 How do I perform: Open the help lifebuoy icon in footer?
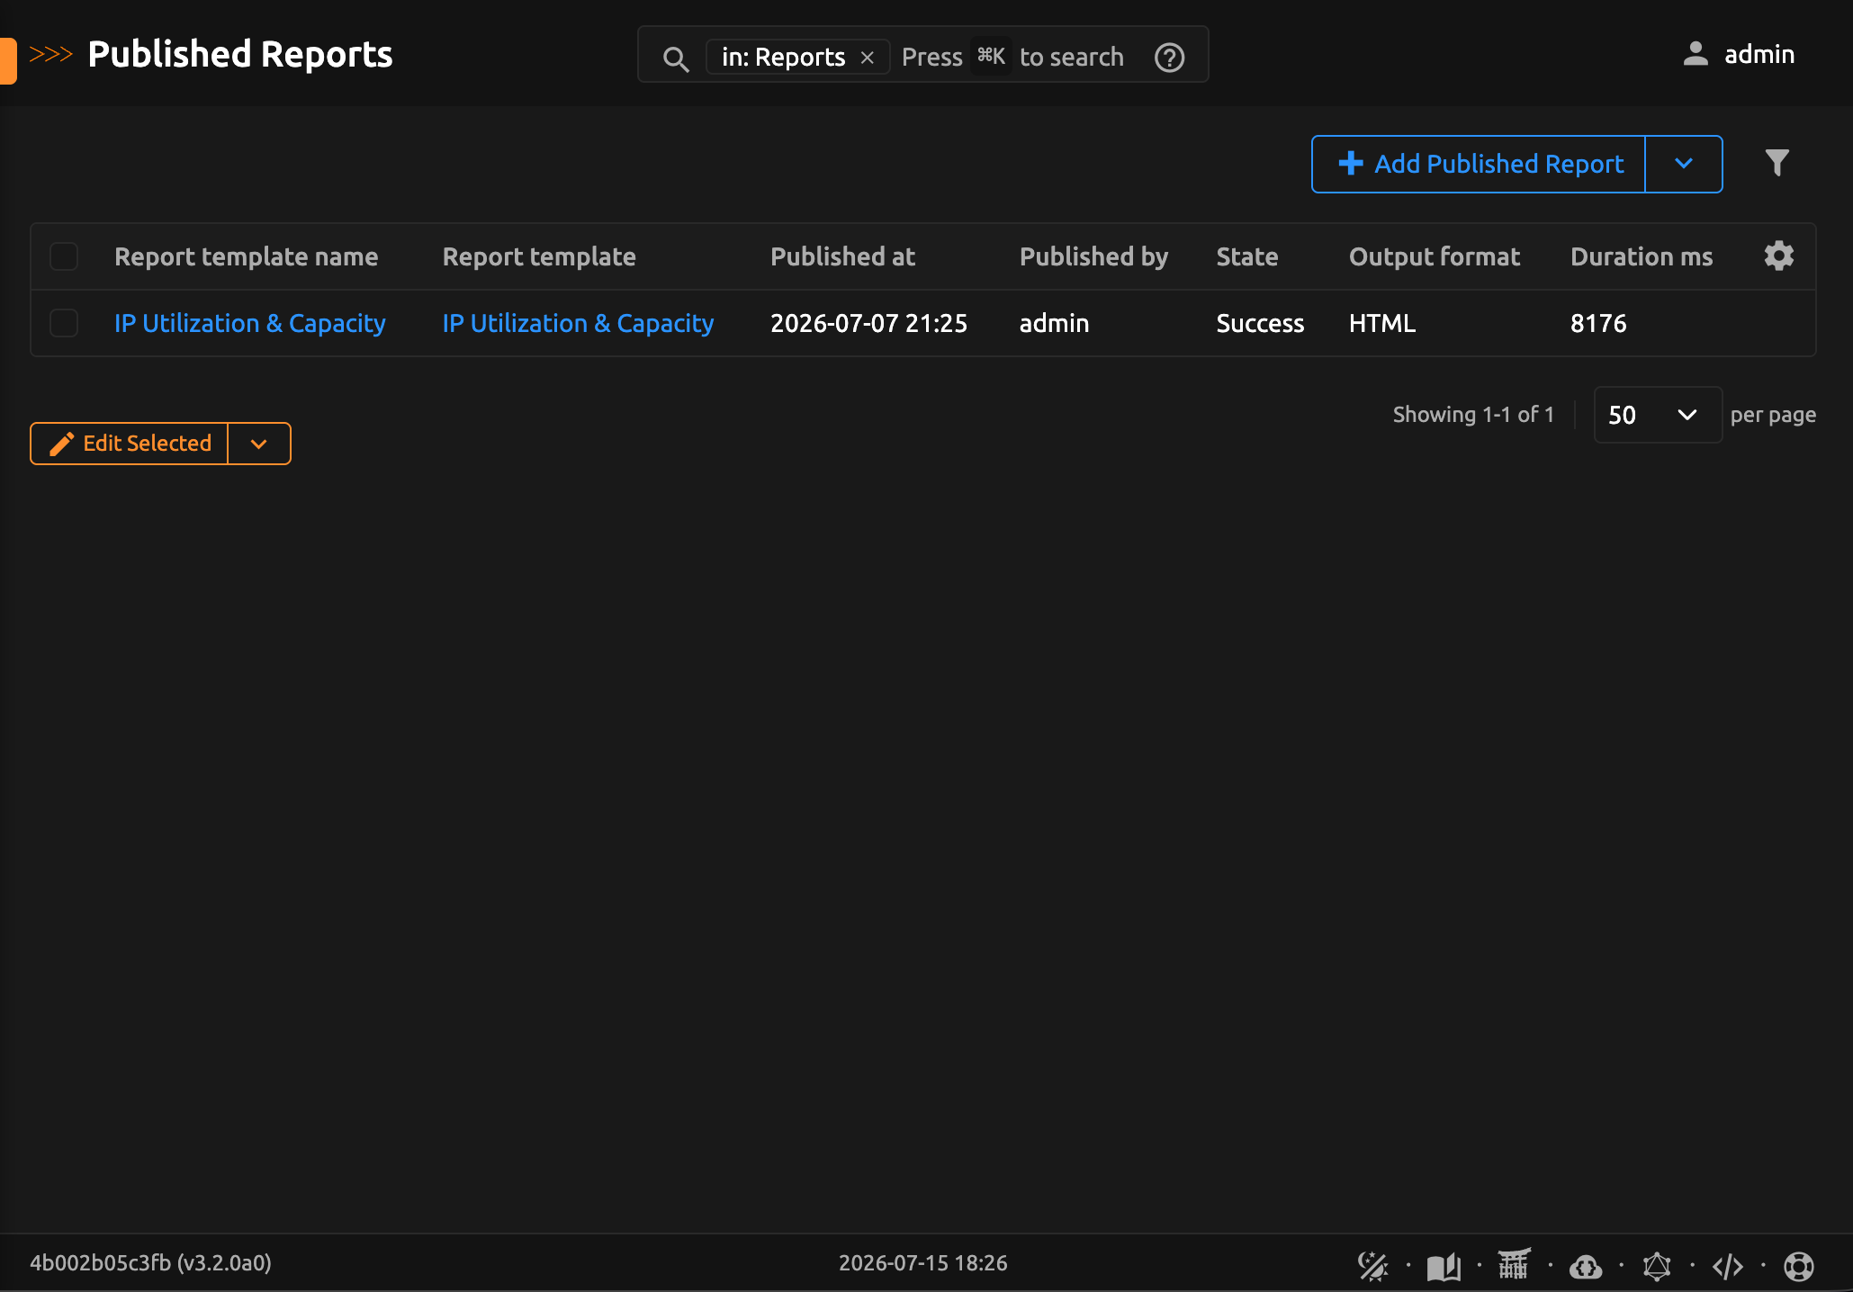tap(1799, 1266)
